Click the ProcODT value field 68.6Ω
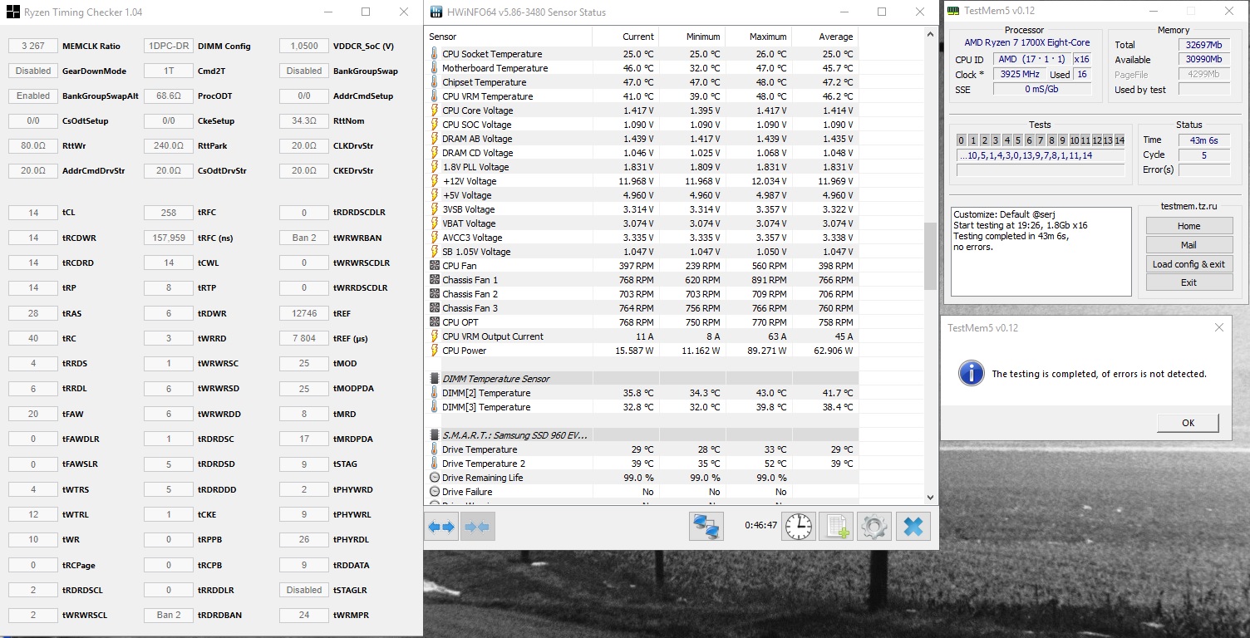 point(169,96)
